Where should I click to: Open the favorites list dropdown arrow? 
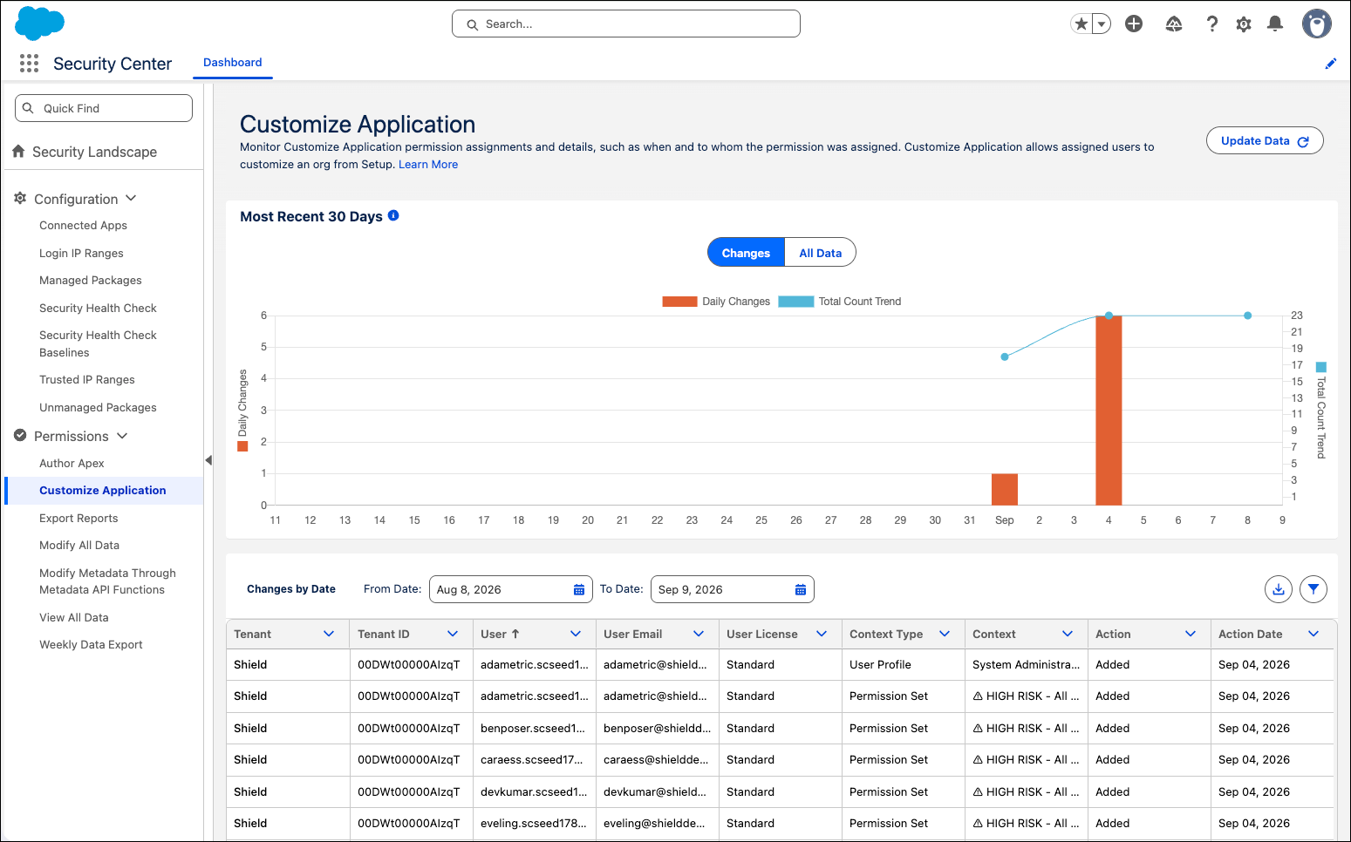[1102, 24]
